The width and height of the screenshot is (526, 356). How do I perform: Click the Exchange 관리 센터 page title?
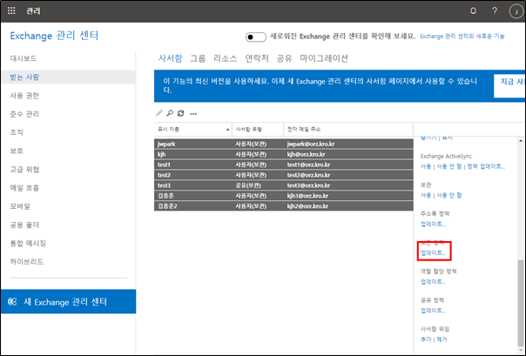54,36
